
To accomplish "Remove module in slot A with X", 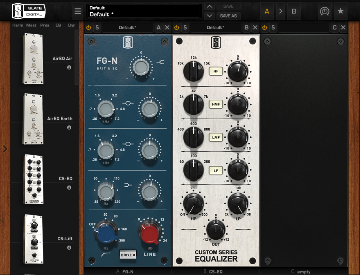I will pyautogui.click(x=167, y=28).
